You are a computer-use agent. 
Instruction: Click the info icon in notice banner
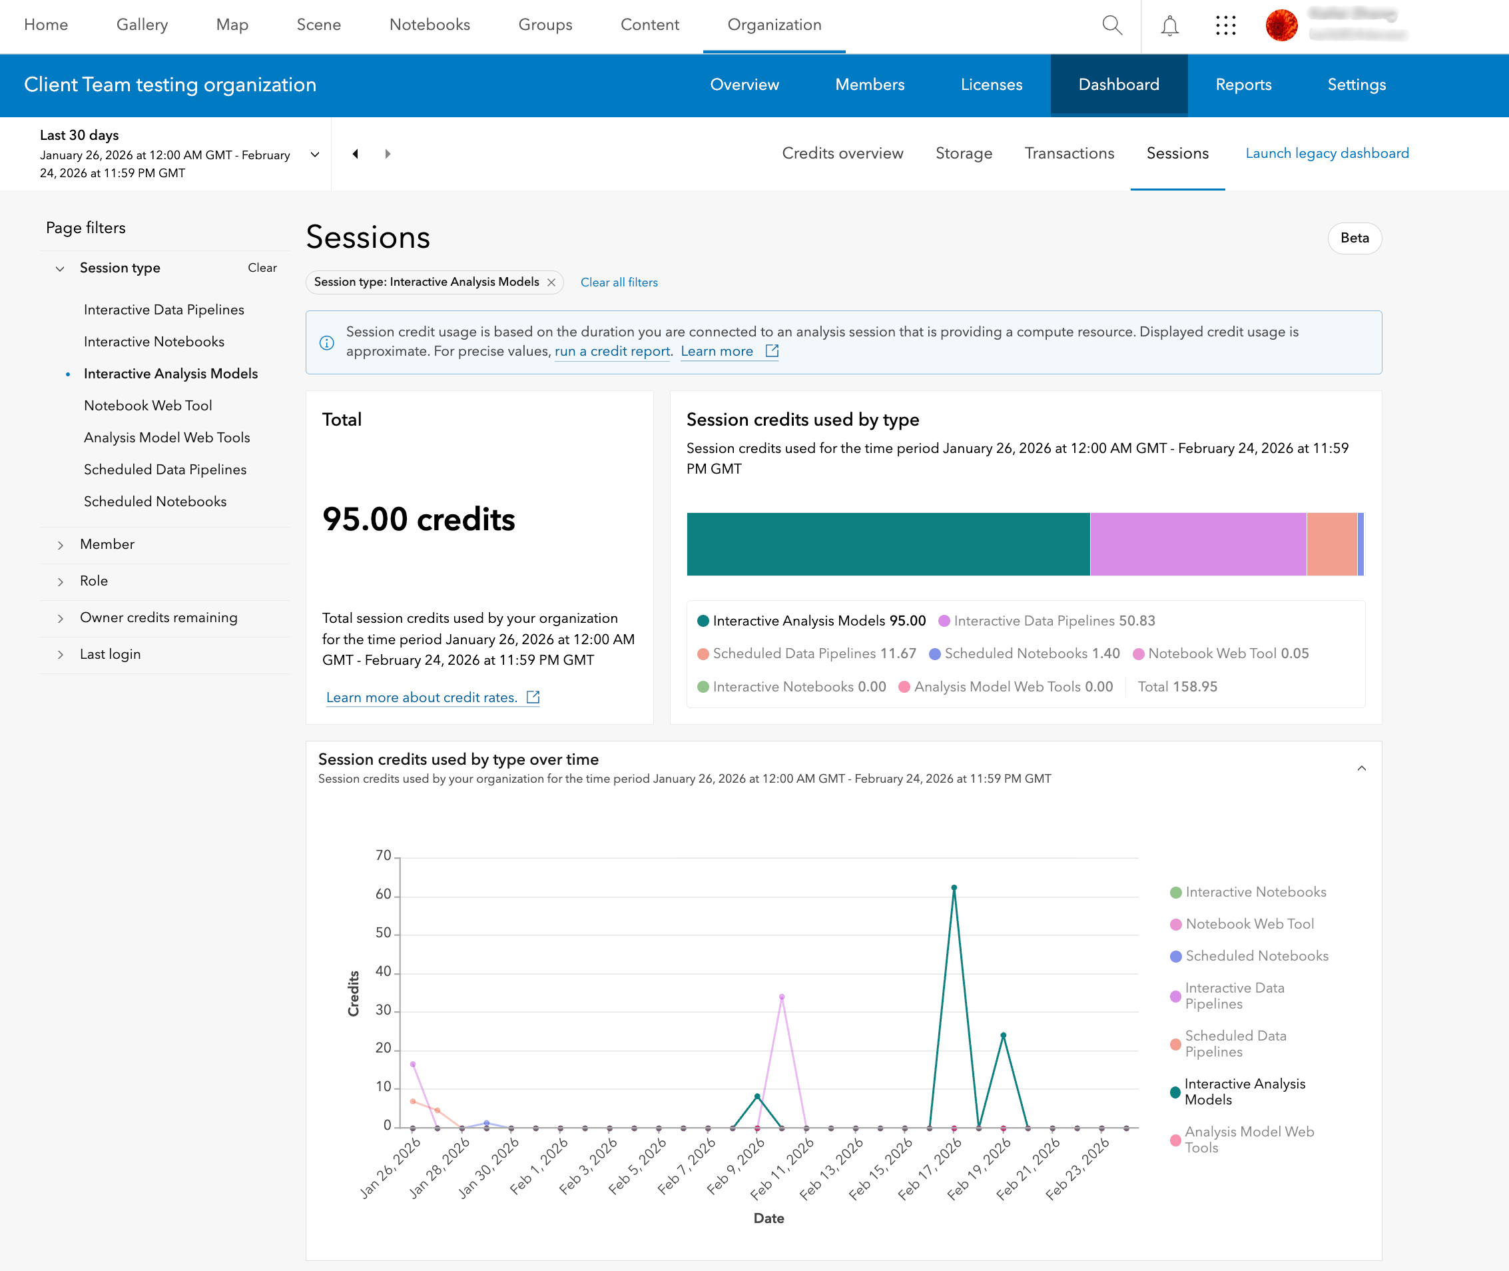coord(326,342)
